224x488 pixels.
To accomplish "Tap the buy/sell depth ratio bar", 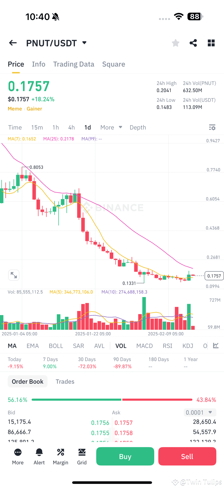I will pyautogui.click(x=112, y=399).
